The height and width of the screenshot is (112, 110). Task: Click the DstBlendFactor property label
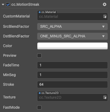coord(16,36)
